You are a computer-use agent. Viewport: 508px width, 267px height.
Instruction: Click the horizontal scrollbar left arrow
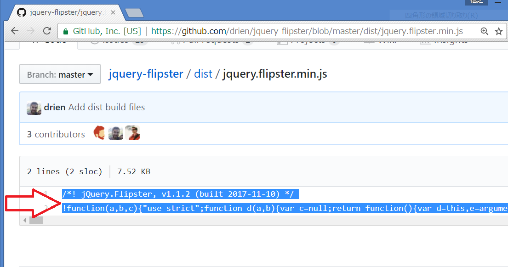point(25,220)
